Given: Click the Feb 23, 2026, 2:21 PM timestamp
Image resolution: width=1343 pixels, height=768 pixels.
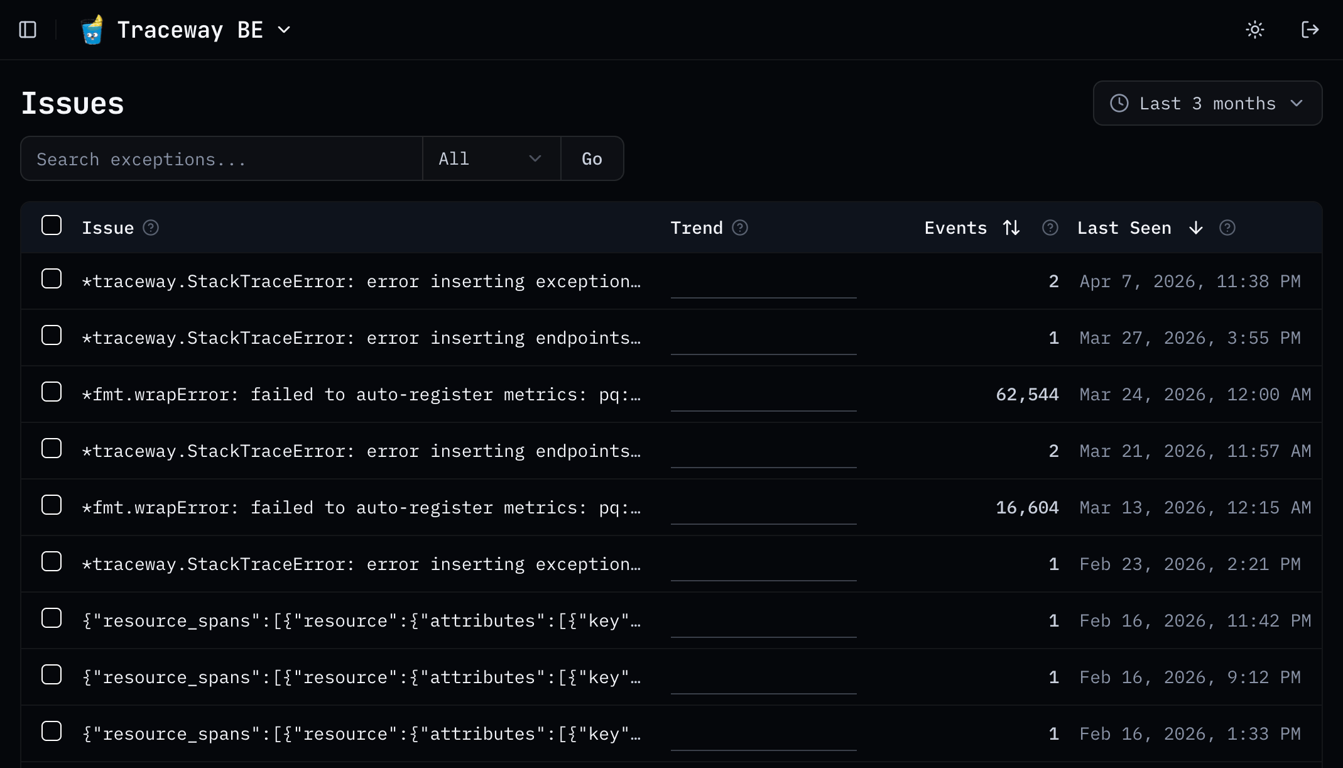Looking at the screenshot, I should (1190, 564).
